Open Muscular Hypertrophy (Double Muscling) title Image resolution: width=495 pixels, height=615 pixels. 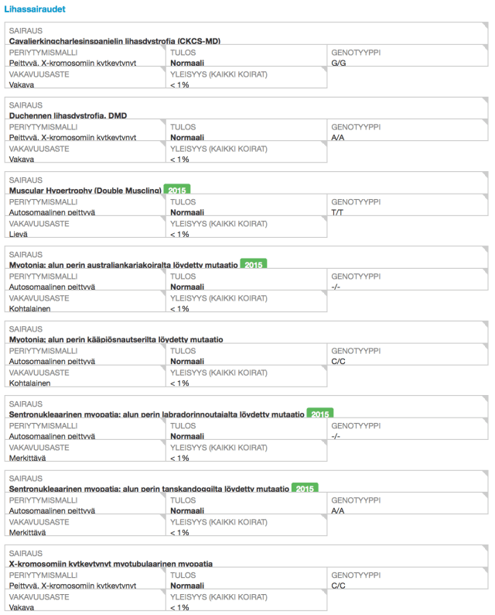pyautogui.click(x=84, y=190)
